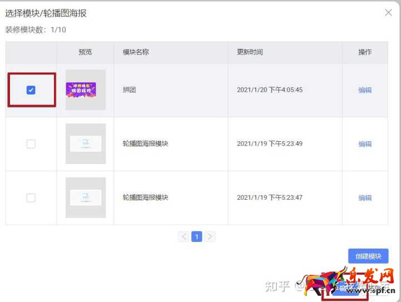Check the third row 轮播图海报模块 checkbox
Screen dimensions: 401x302
coord(31,197)
